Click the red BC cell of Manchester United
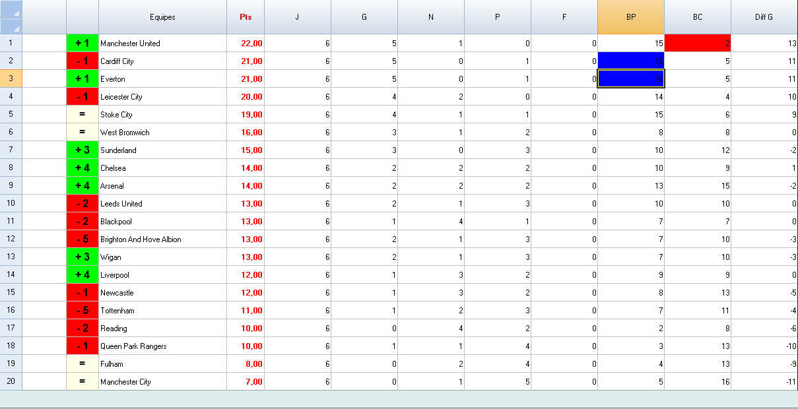The height and width of the screenshot is (409, 798). tap(698, 43)
